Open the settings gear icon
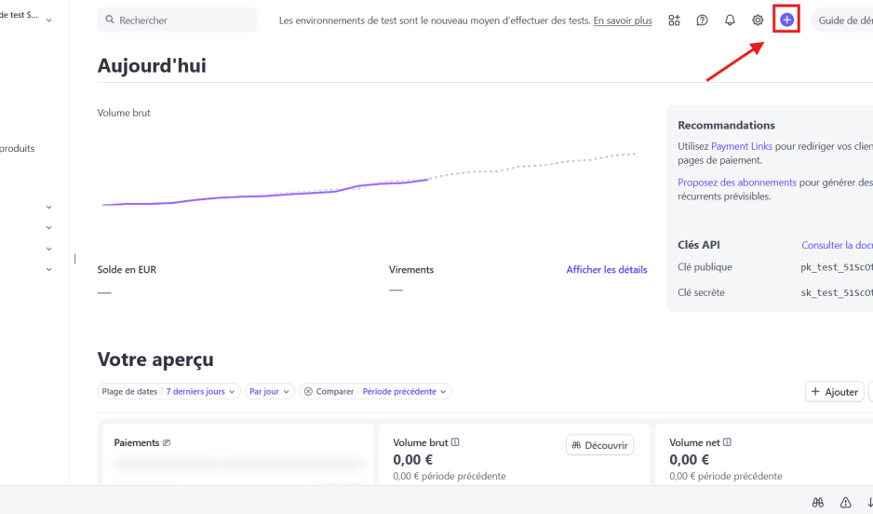This screenshot has height=514, width=873. click(x=758, y=20)
